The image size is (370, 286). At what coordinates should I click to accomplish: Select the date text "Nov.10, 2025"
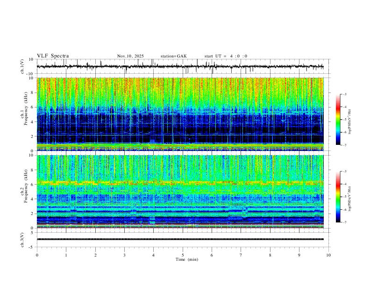coord(130,56)
